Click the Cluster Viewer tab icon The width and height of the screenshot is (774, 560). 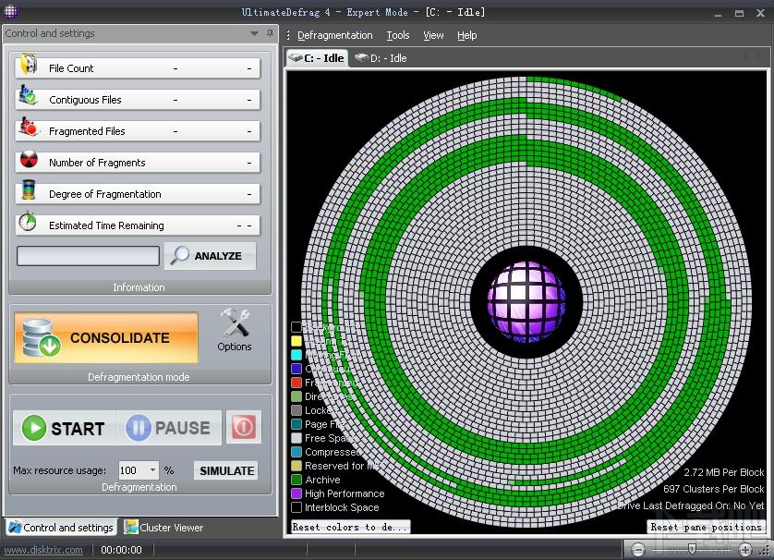click(x=131, y=527)
